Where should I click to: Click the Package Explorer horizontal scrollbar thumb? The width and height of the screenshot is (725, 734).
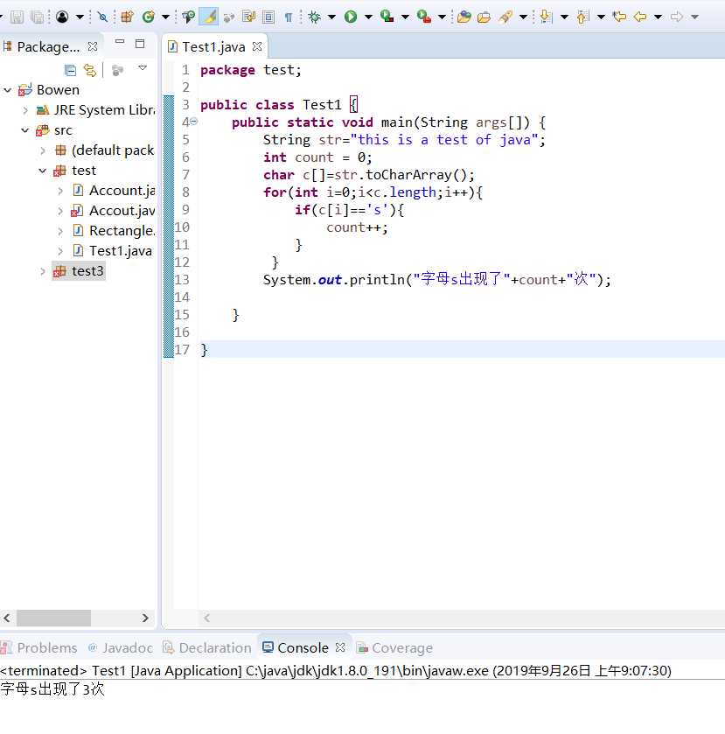point(52,618)
